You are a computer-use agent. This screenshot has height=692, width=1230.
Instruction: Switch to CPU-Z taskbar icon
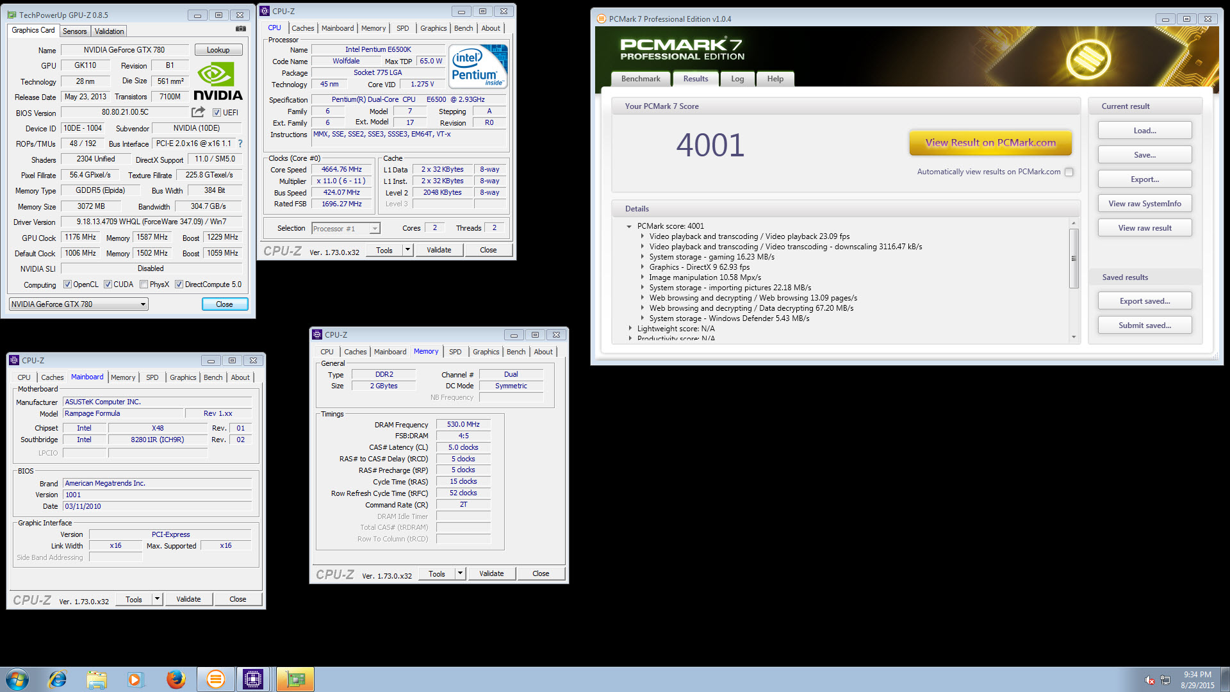(x=253, y=679)
